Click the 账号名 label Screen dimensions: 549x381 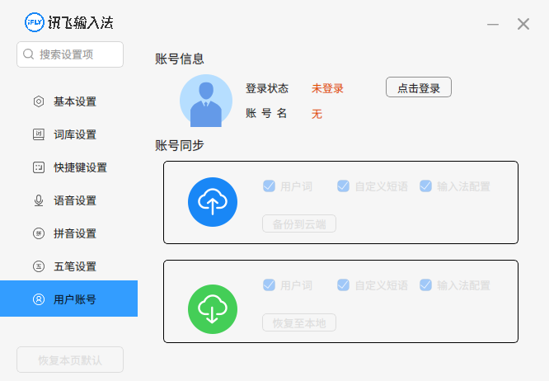tap(266, 113)
